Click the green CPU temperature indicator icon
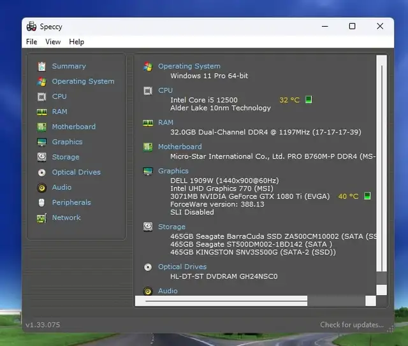This screenshot has height=346, width=408. (309, 99)
